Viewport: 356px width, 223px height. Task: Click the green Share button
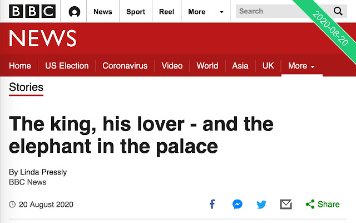[323, 204]
